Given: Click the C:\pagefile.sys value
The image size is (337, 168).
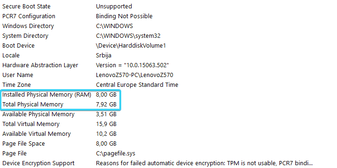Looking at the screenshot, I should 116,154.
